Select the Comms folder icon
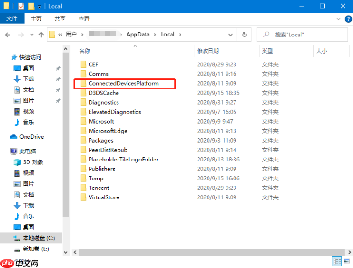The image size is (353, 268). coord(83,74)
